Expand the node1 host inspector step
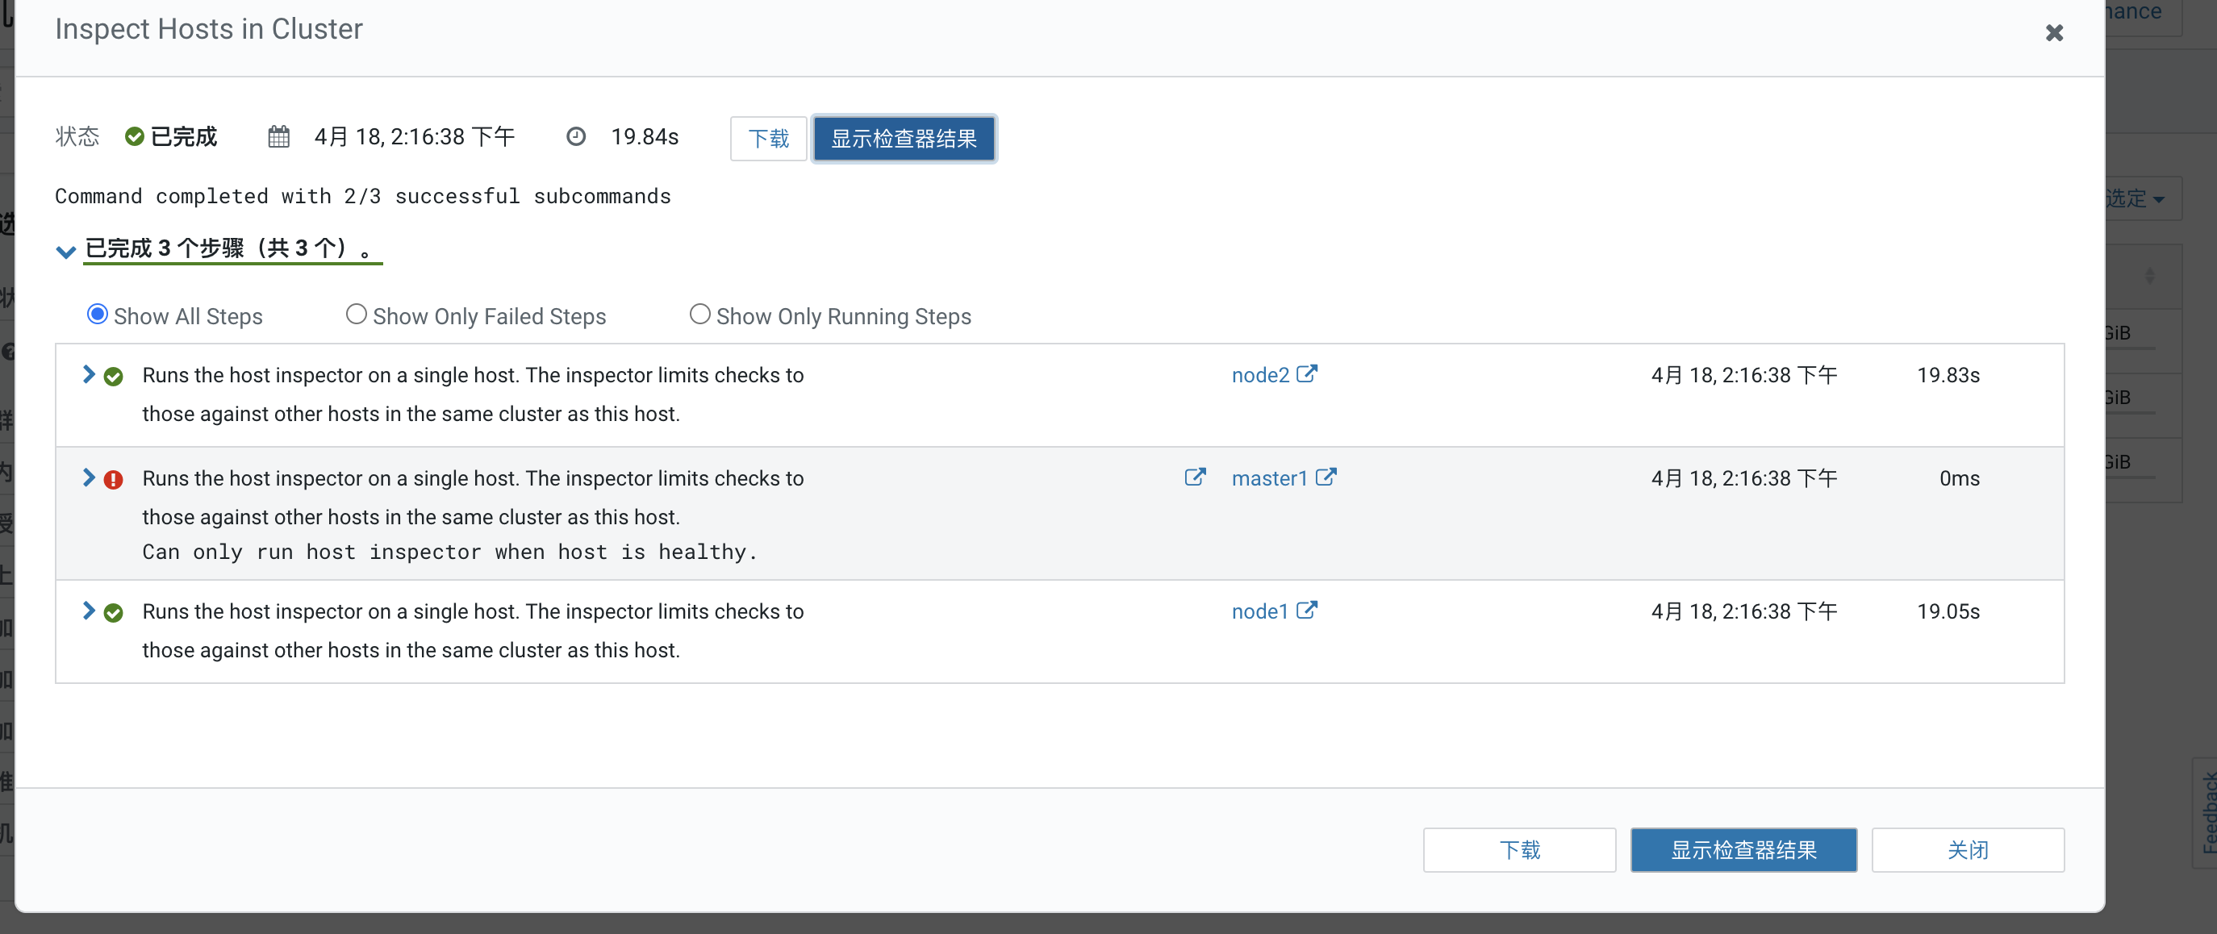2217x934 pixels. click(88, 611)
